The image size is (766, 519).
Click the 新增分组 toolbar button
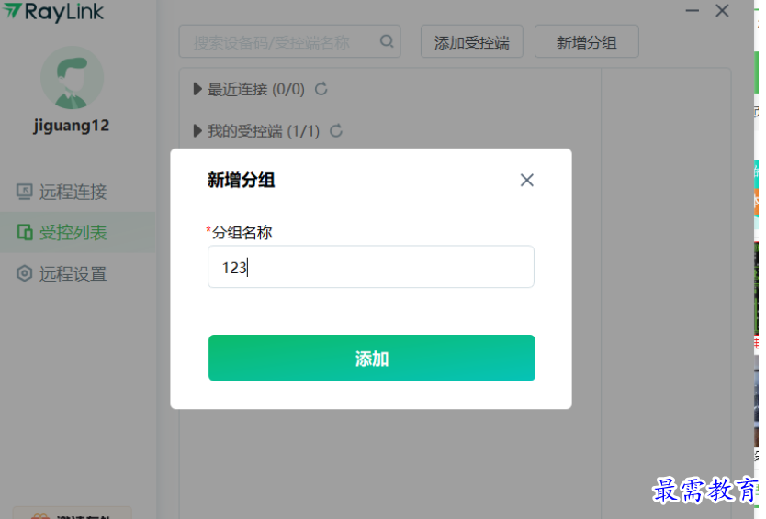tap(586, 42)
